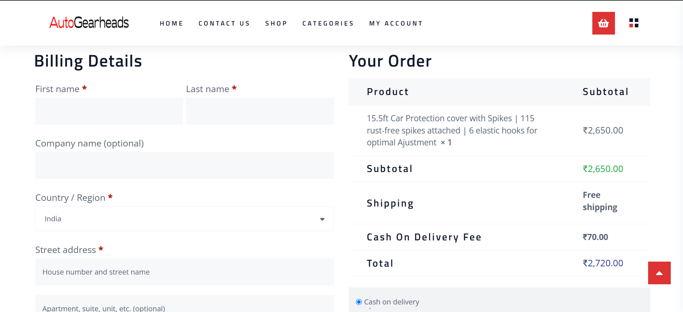This screenshot has height=312, width=683.
Task: Open the Contact Us page
Action: click(224, 23)
